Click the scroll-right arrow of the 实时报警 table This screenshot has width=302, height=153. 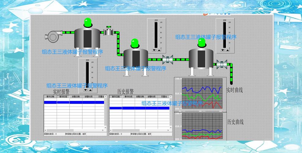[x=103, y=130]
